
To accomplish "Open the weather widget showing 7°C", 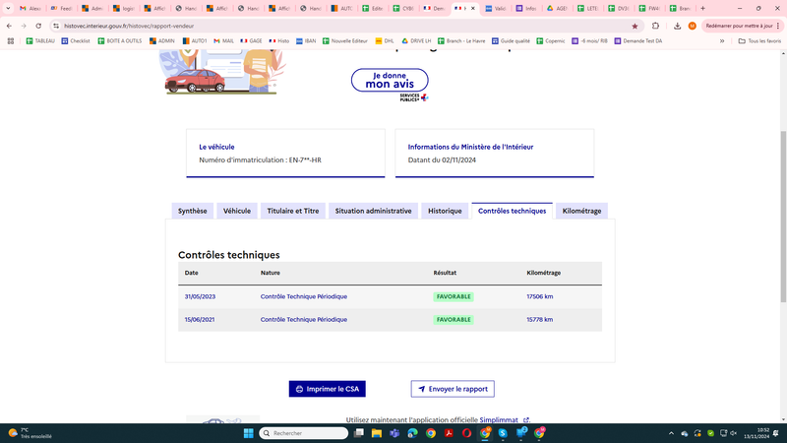I will pos(30,433).
